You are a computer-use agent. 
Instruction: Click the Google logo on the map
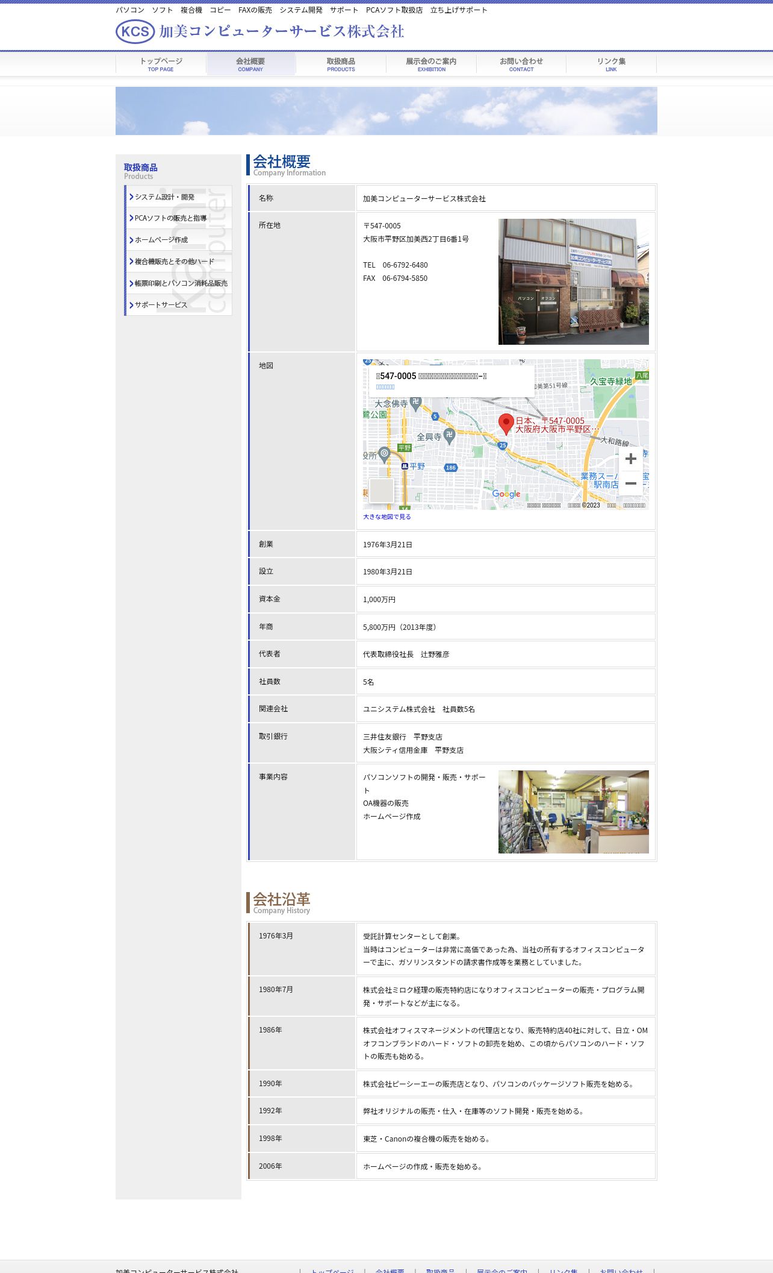tap(506, 494)
